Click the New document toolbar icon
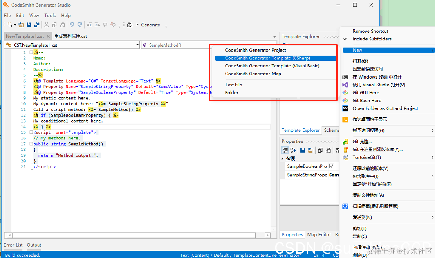Image resolution: width=435 pixels, height=258 pixels. 10,25
